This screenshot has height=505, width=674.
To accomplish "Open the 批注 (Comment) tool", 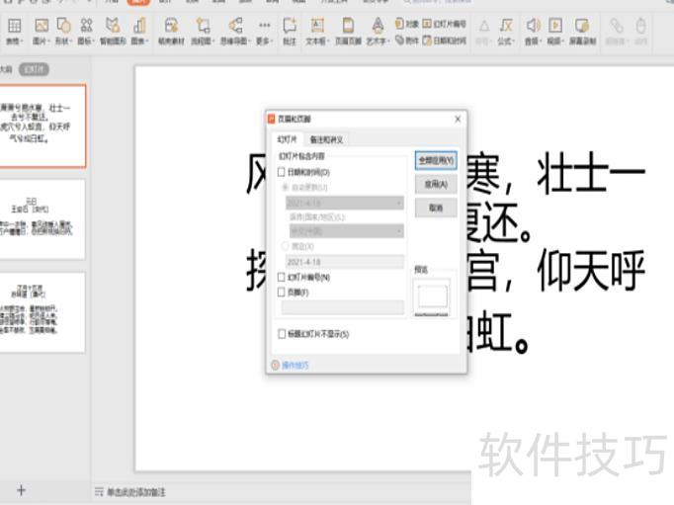I will [290, 29].
